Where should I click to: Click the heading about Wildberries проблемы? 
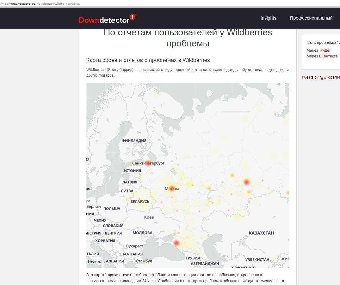(188, 38)
